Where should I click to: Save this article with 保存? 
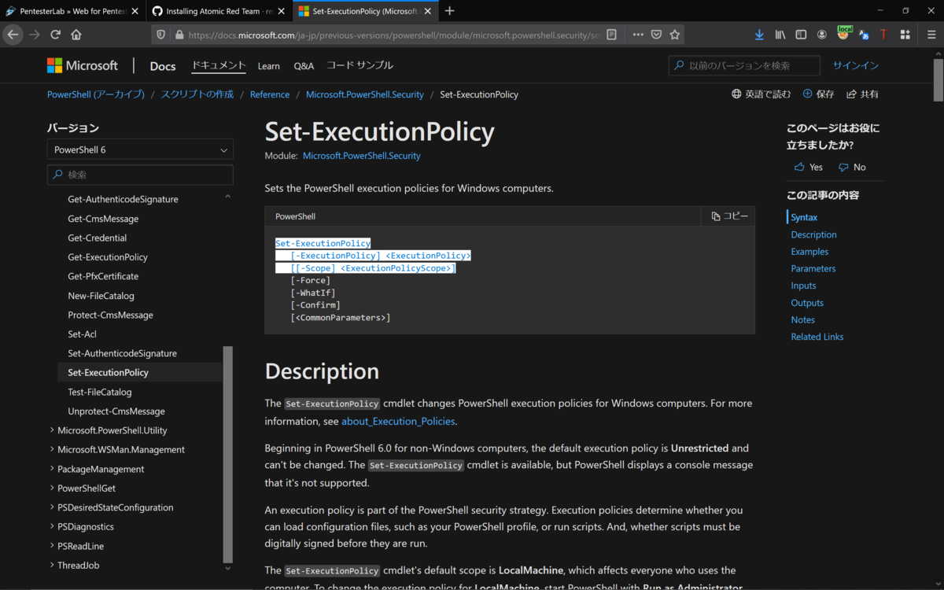point(818,94)
